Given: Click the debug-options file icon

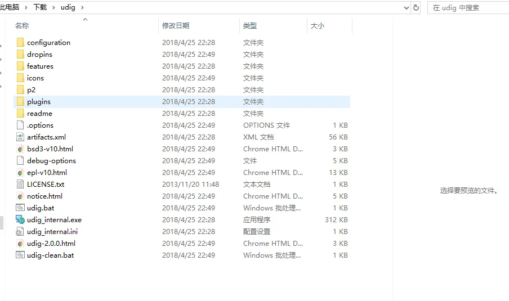Looking at the screenshot, I should point(20,160).
